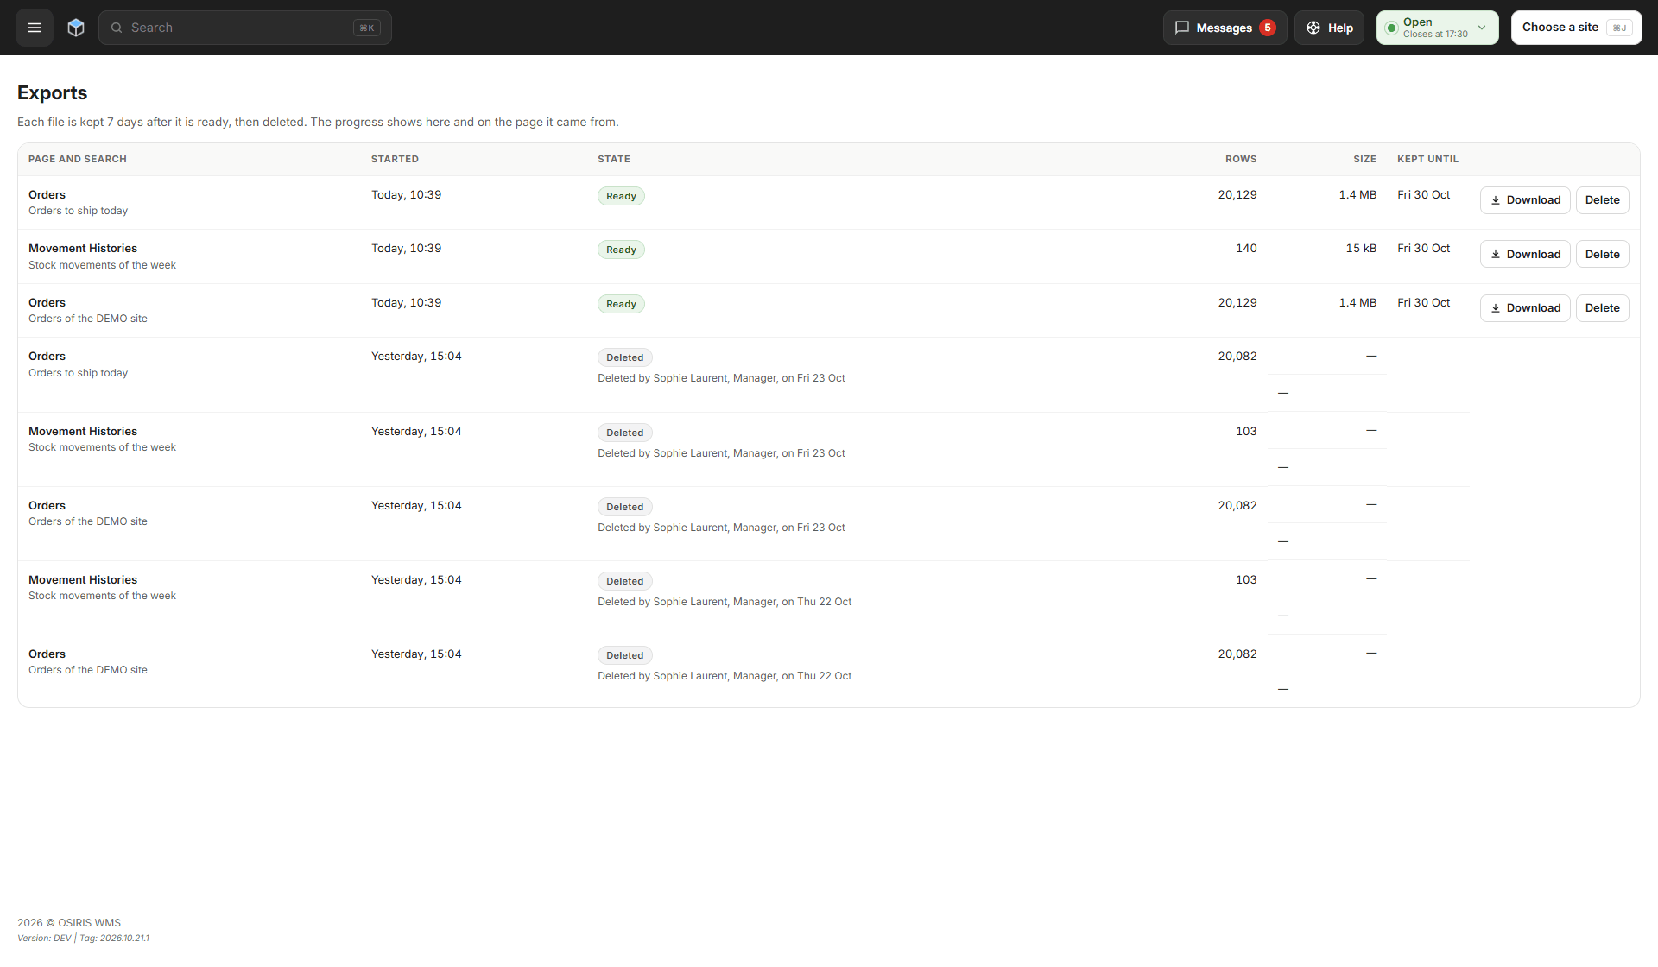Click the Version DEV tag footer text
This screenshot has height=967, width=1658.
83,938
